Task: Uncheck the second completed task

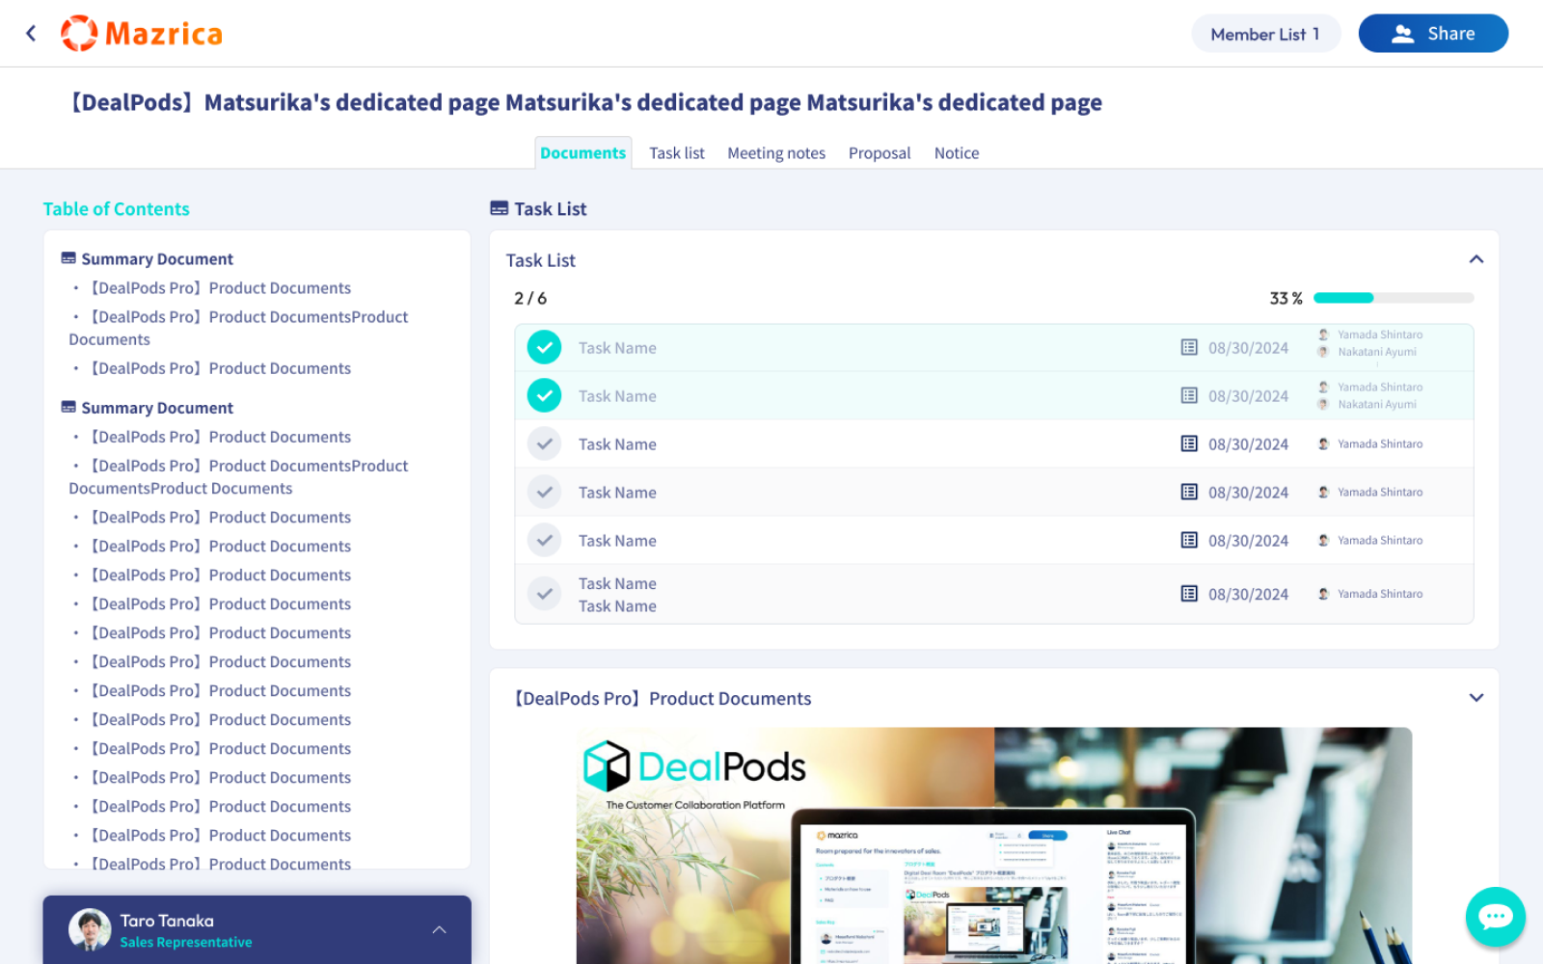Action: pos(544,395)
